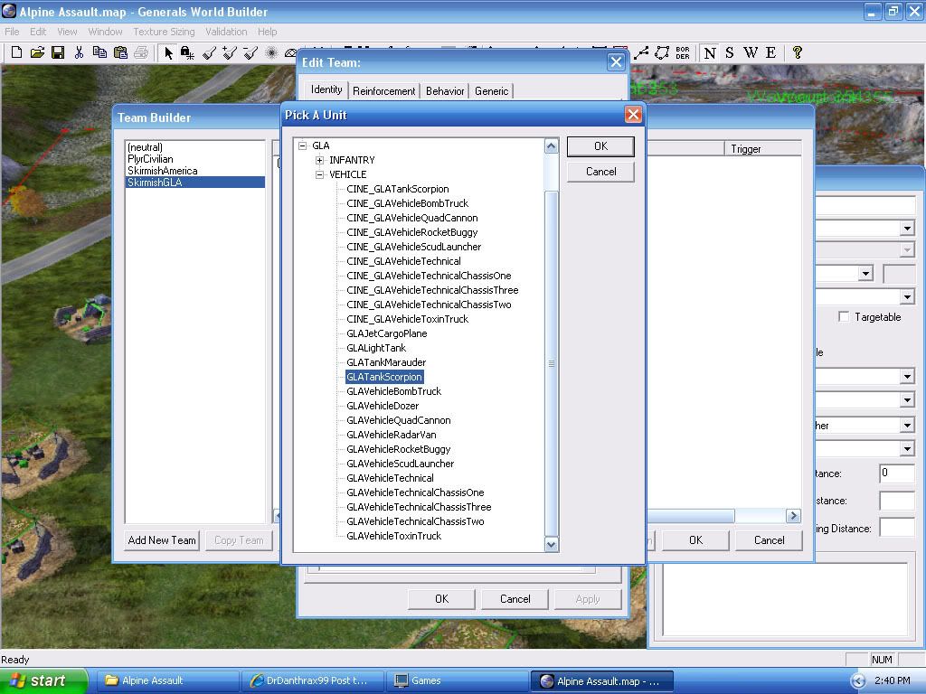Collapse the VEHICLE tree node
The image size is (926, 694).
point(319,174)
